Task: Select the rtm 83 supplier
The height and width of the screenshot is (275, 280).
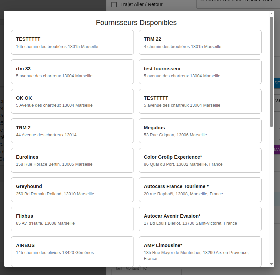Action: tap(72, 72)
